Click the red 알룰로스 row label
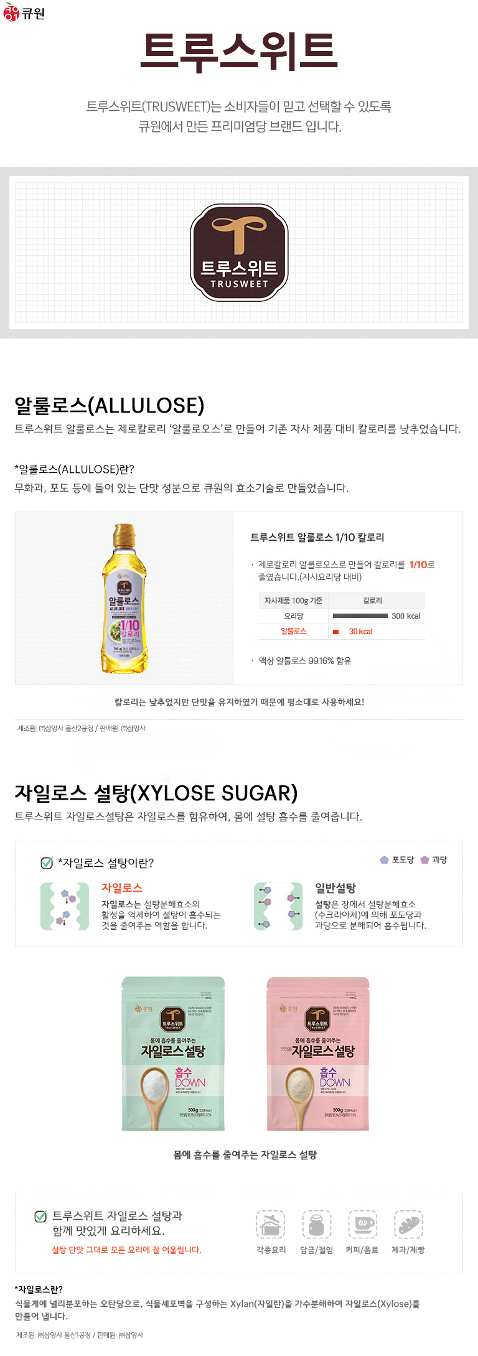This screenshot has height=1356, width=478. [294, 631]
